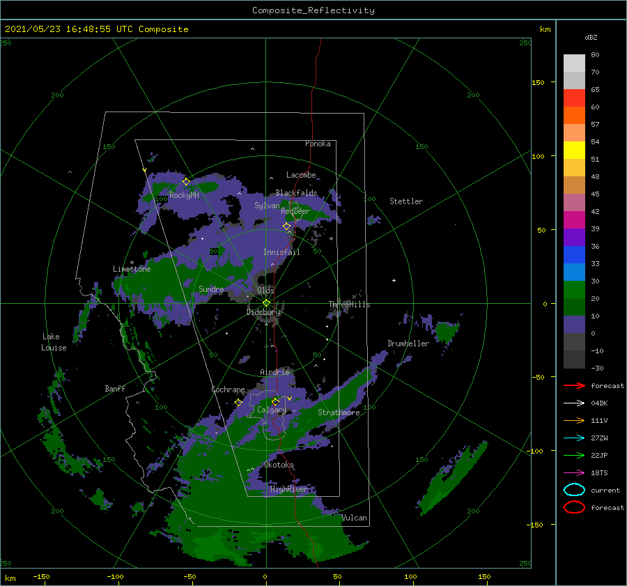Viewport: 627px width, 586px height.
Task: Click the 0 tick on the bottom axis
Action: click(265, 576)
